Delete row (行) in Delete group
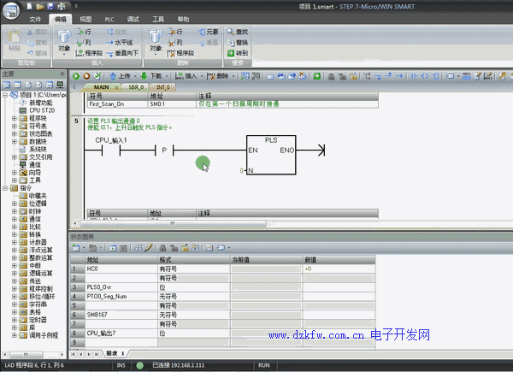Viewport: 513px width, 372px height. pyautogui.click(x=175, y=32)
